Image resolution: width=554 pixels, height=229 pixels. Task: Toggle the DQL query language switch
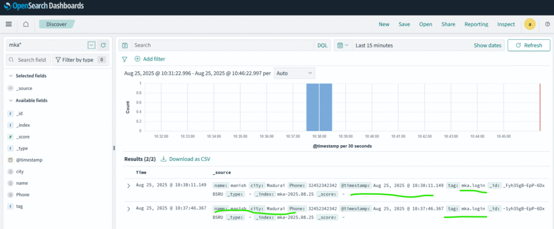[322, 45]
